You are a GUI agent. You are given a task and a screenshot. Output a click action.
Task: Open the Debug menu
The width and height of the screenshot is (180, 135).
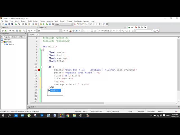(x=36, y=21)
